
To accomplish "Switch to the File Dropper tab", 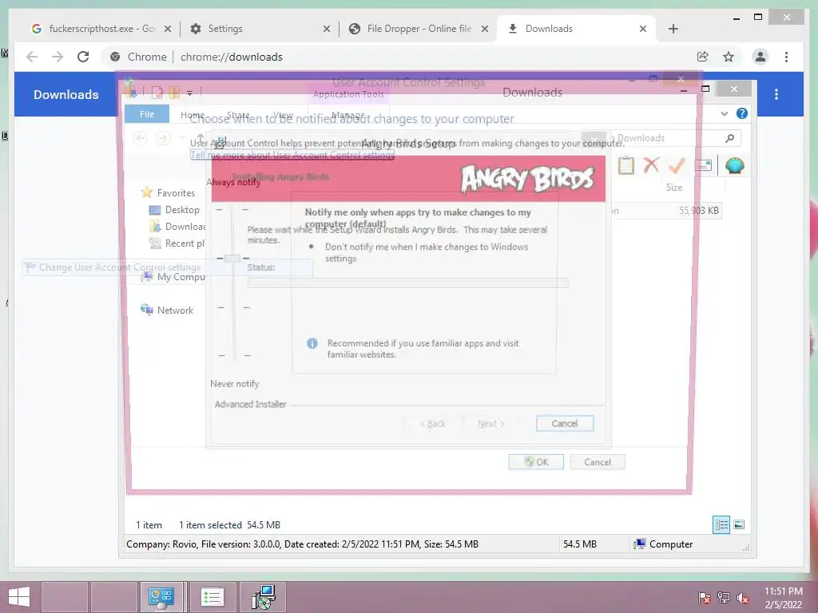I will click(x=417, y=29).
